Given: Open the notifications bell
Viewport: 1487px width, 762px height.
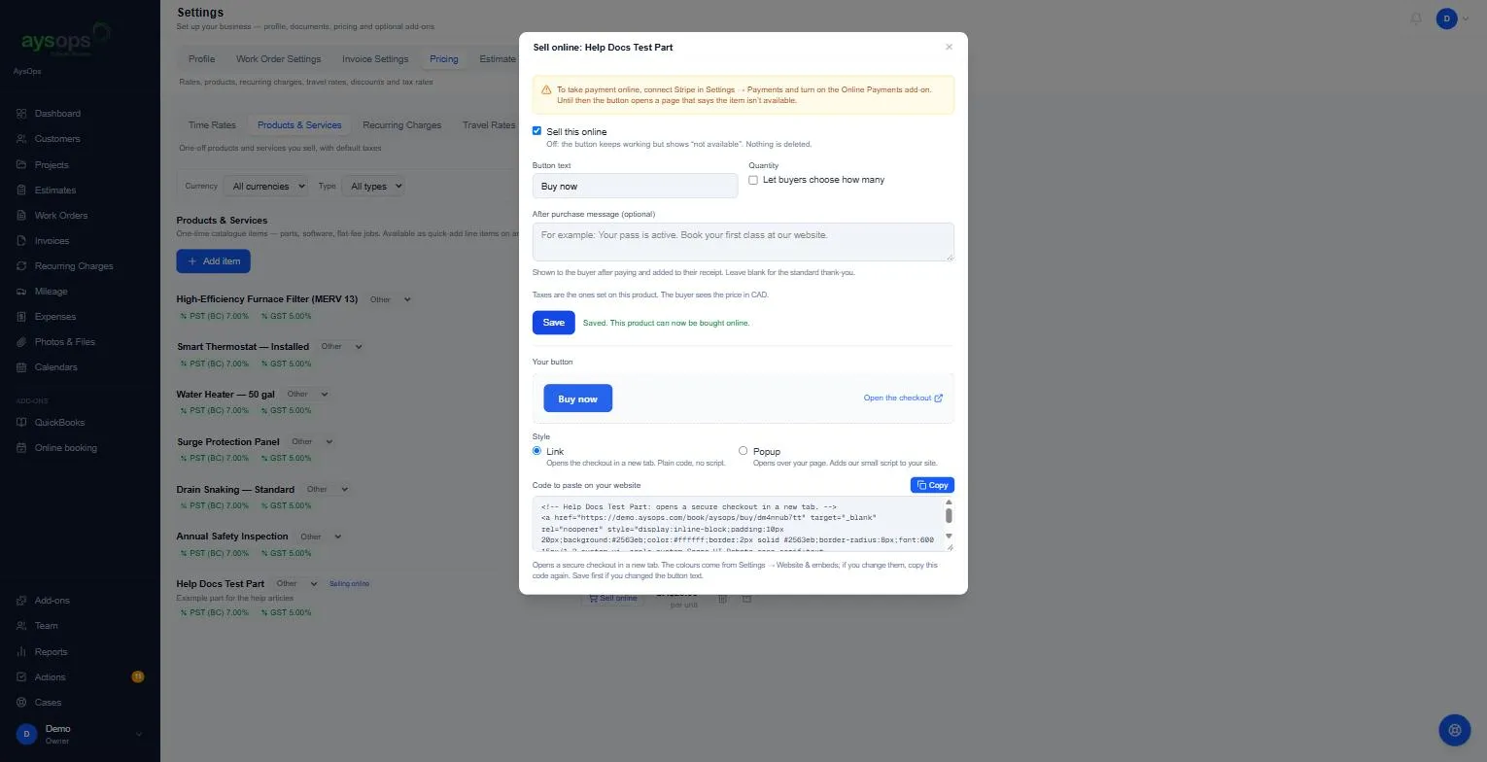Looking at the screenshot, I should click(x=1416, y=18).
